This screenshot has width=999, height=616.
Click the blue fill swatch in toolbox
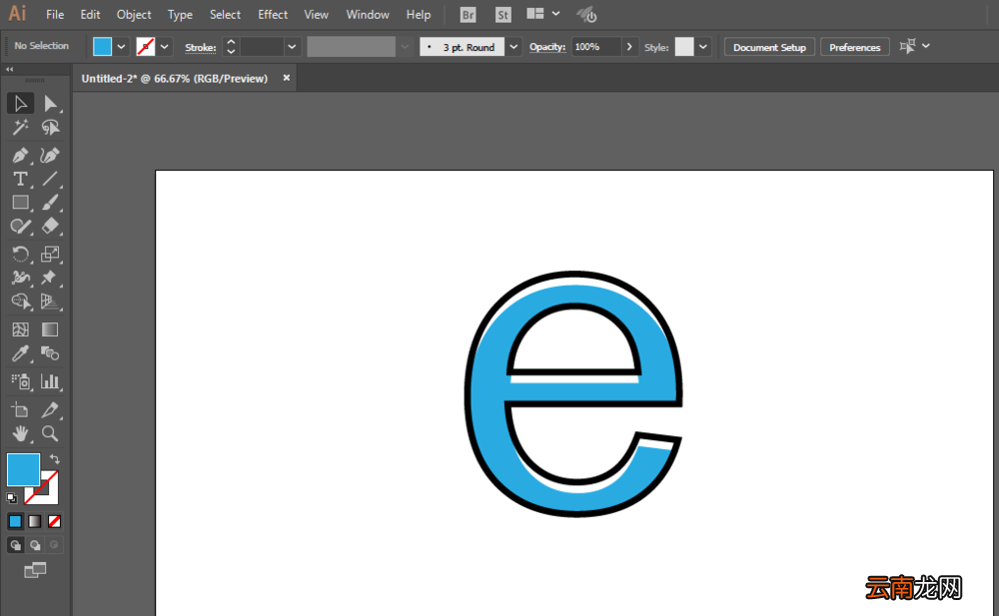point(23,469)
